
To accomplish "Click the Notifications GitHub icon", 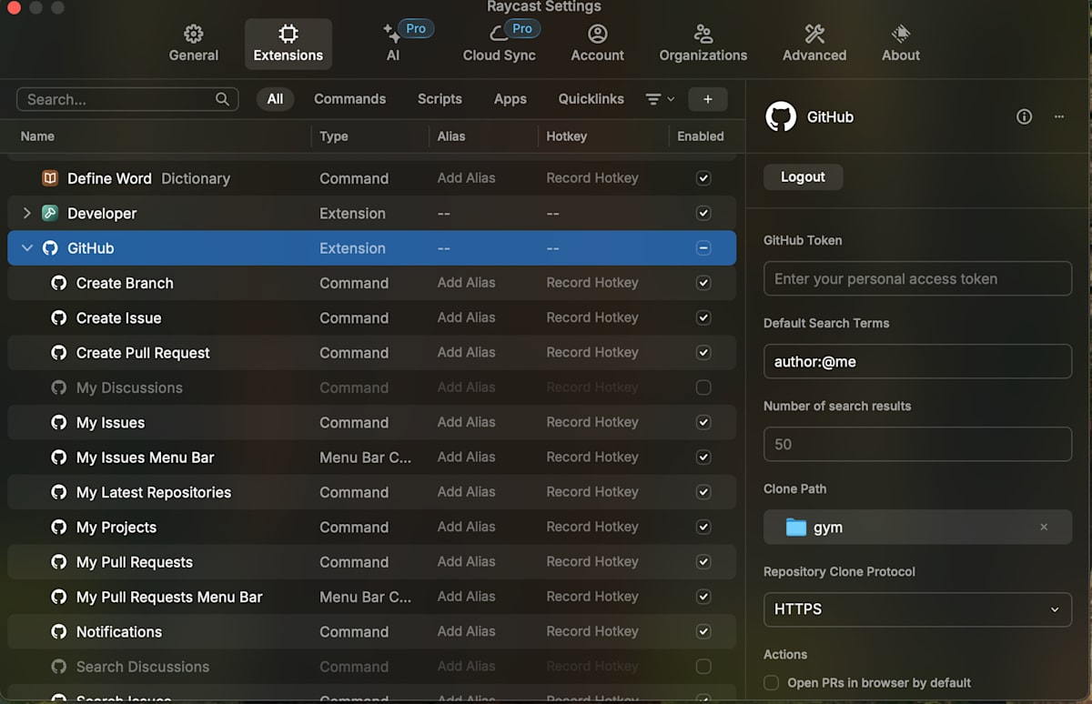I will coord(58,631).
